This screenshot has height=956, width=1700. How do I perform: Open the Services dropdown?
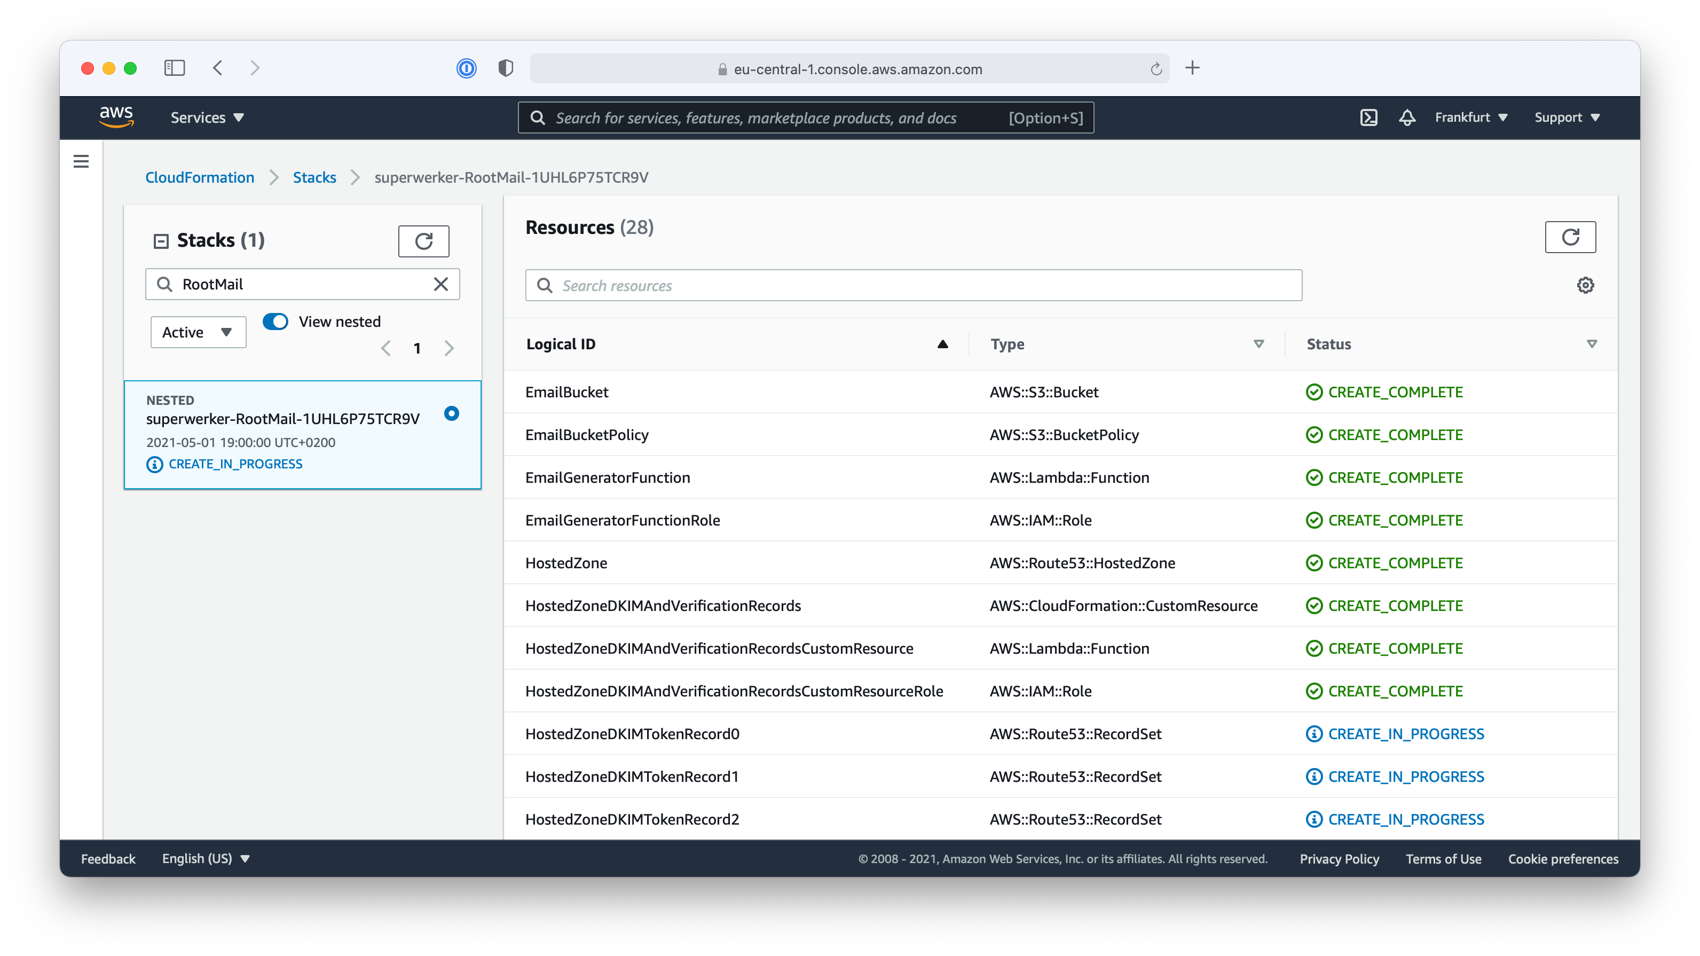pyautogui.click(x=207, y=117)
